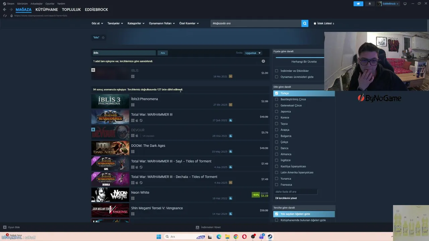Open Microsoft Edge from the taskbar

click(219, 237)
